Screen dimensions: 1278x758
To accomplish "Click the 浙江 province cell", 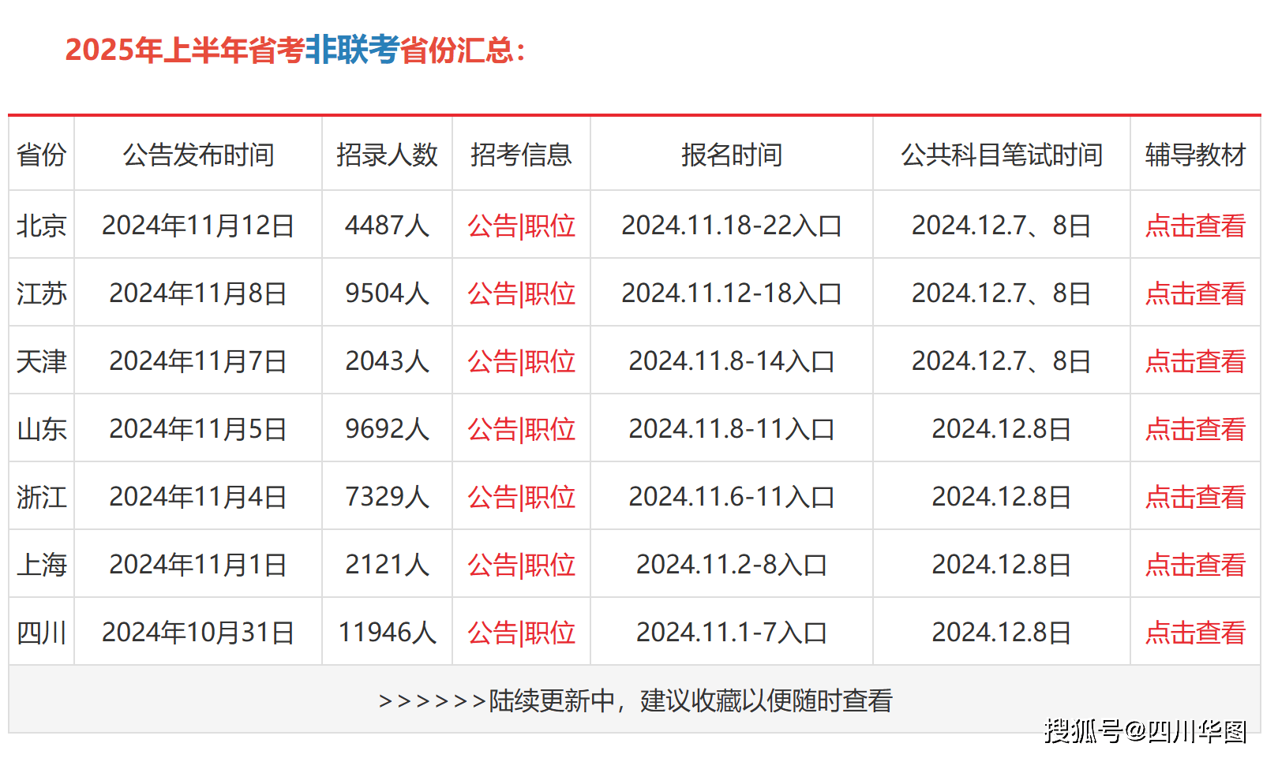I will pyautogui.click(x=41, y=497).
